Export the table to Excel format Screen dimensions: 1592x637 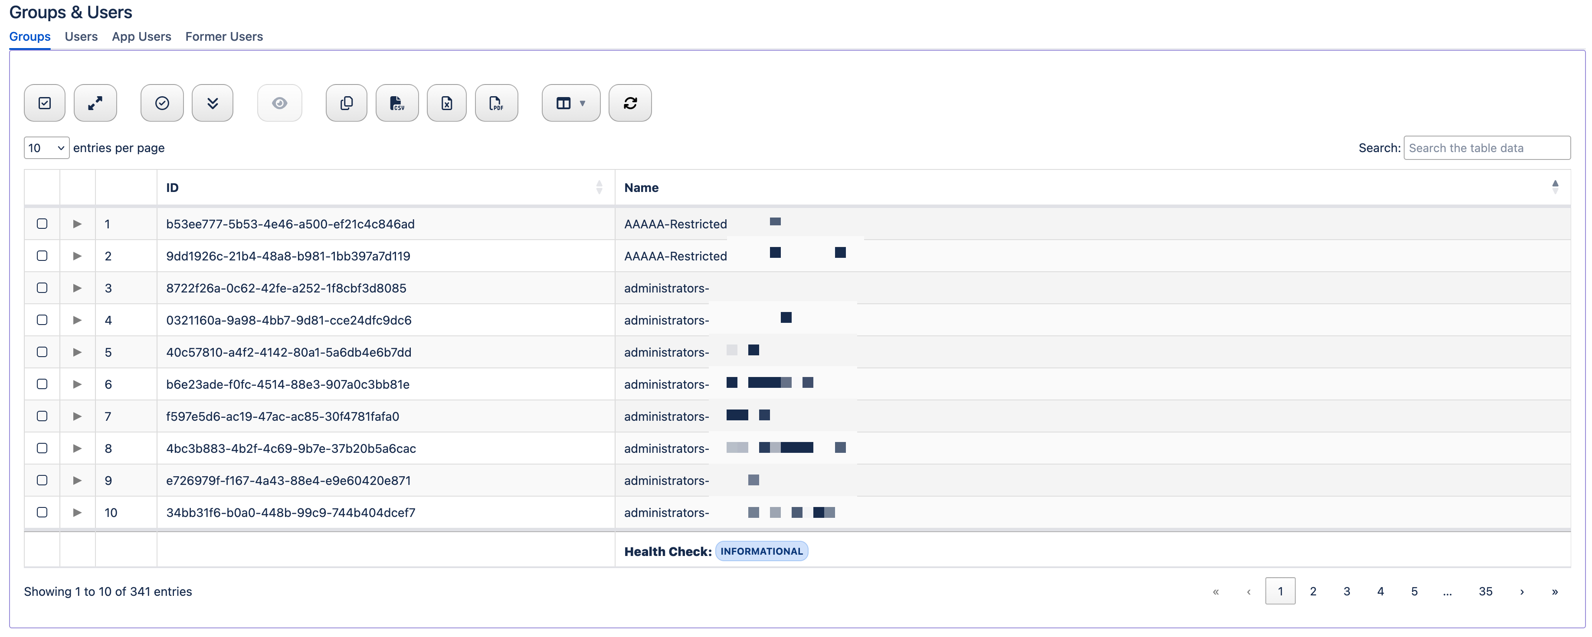pyautogui.click(x=447, y=103)
